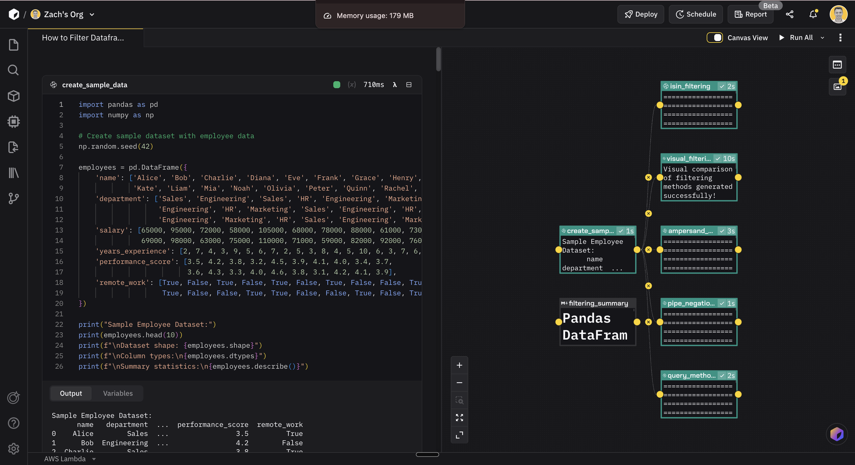The image size is (855, 465).
Task: Switch to the Variables tab
Action: coord(118,393)
